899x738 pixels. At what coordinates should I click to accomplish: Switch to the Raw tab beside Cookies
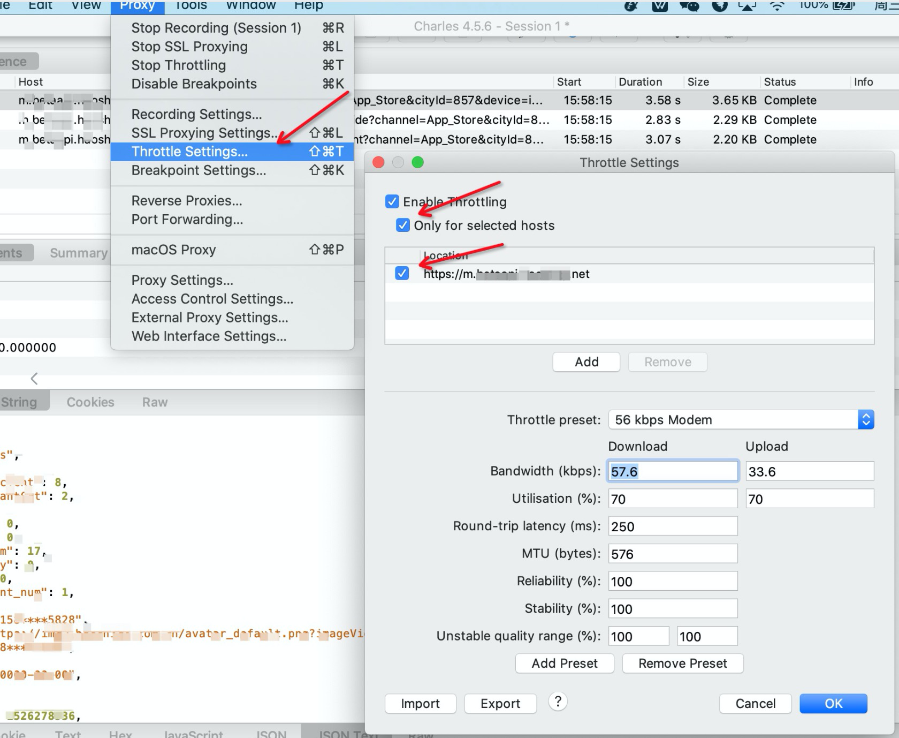pyautogui.click(x=155, y=402)
